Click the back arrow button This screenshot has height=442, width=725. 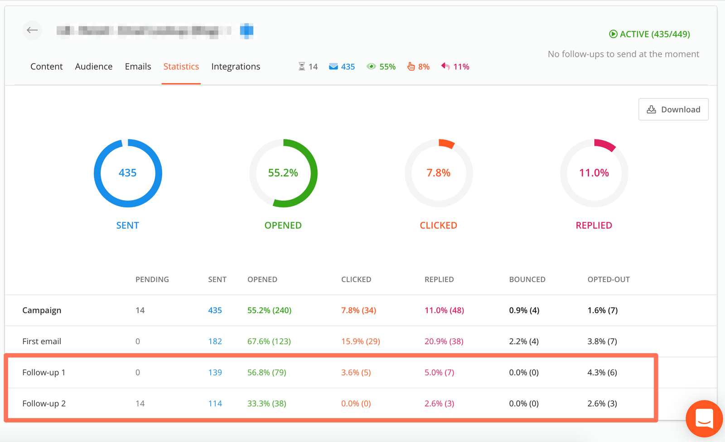pos(32,30)
